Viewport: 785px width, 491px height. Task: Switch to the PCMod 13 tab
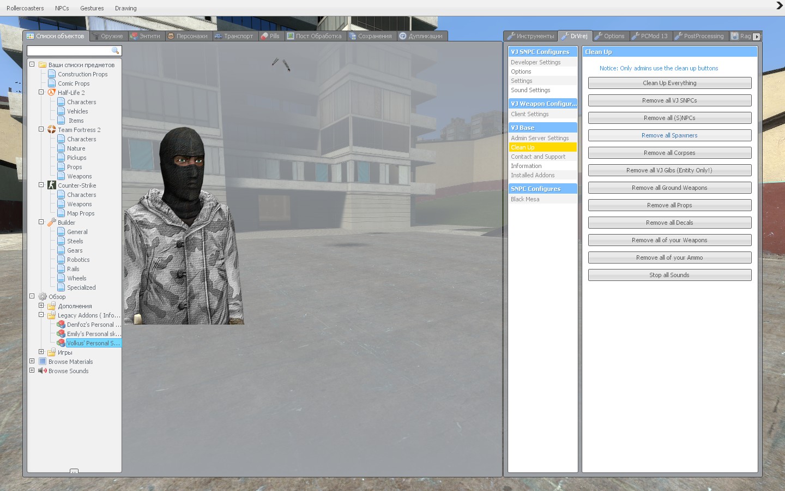click(x=650, y=36)
